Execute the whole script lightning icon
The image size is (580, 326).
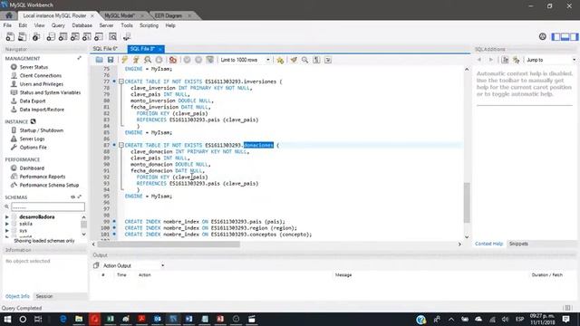[124, 60]
